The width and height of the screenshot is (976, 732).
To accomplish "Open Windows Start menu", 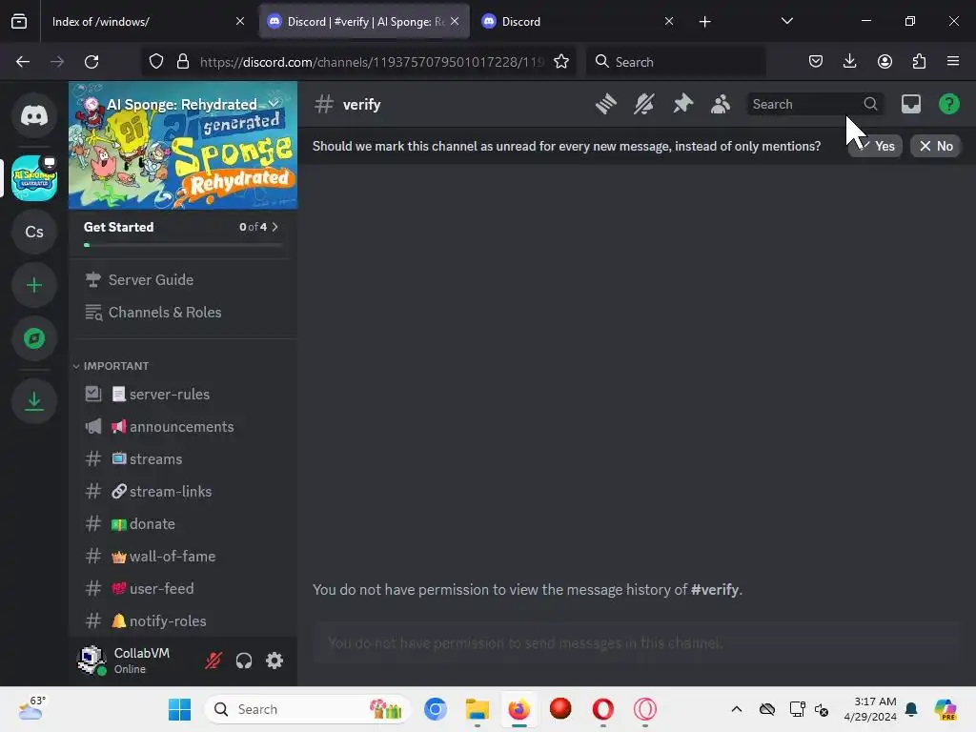I will [179, 709].
